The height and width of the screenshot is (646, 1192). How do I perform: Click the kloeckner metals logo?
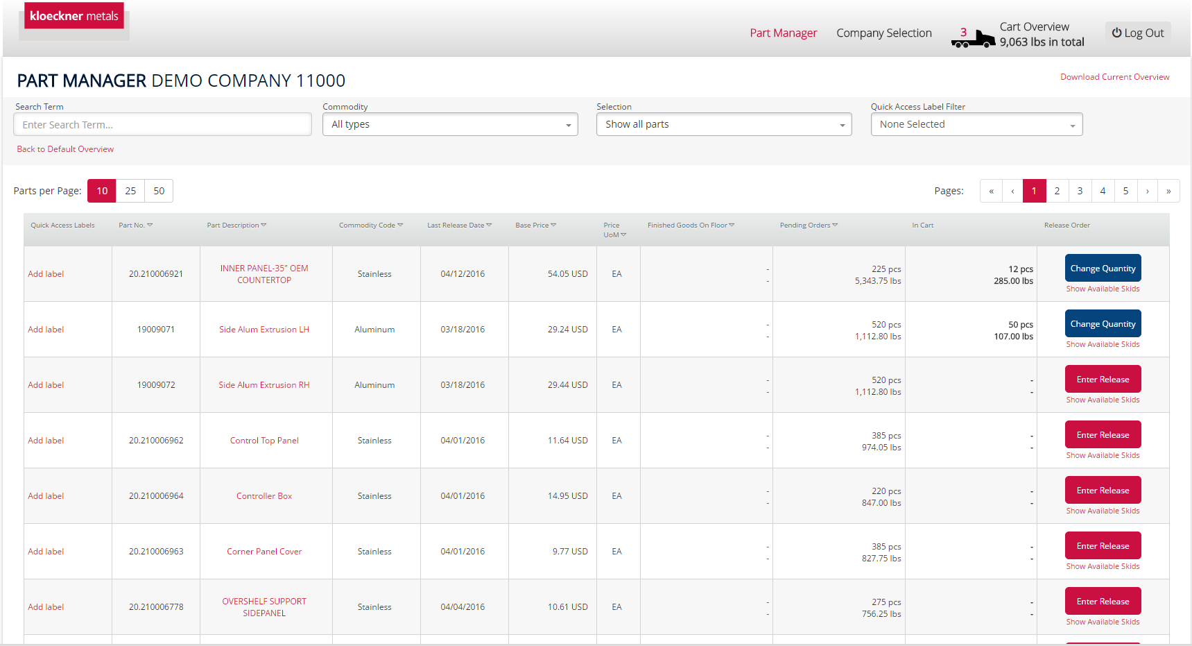[x=74, y=16]
